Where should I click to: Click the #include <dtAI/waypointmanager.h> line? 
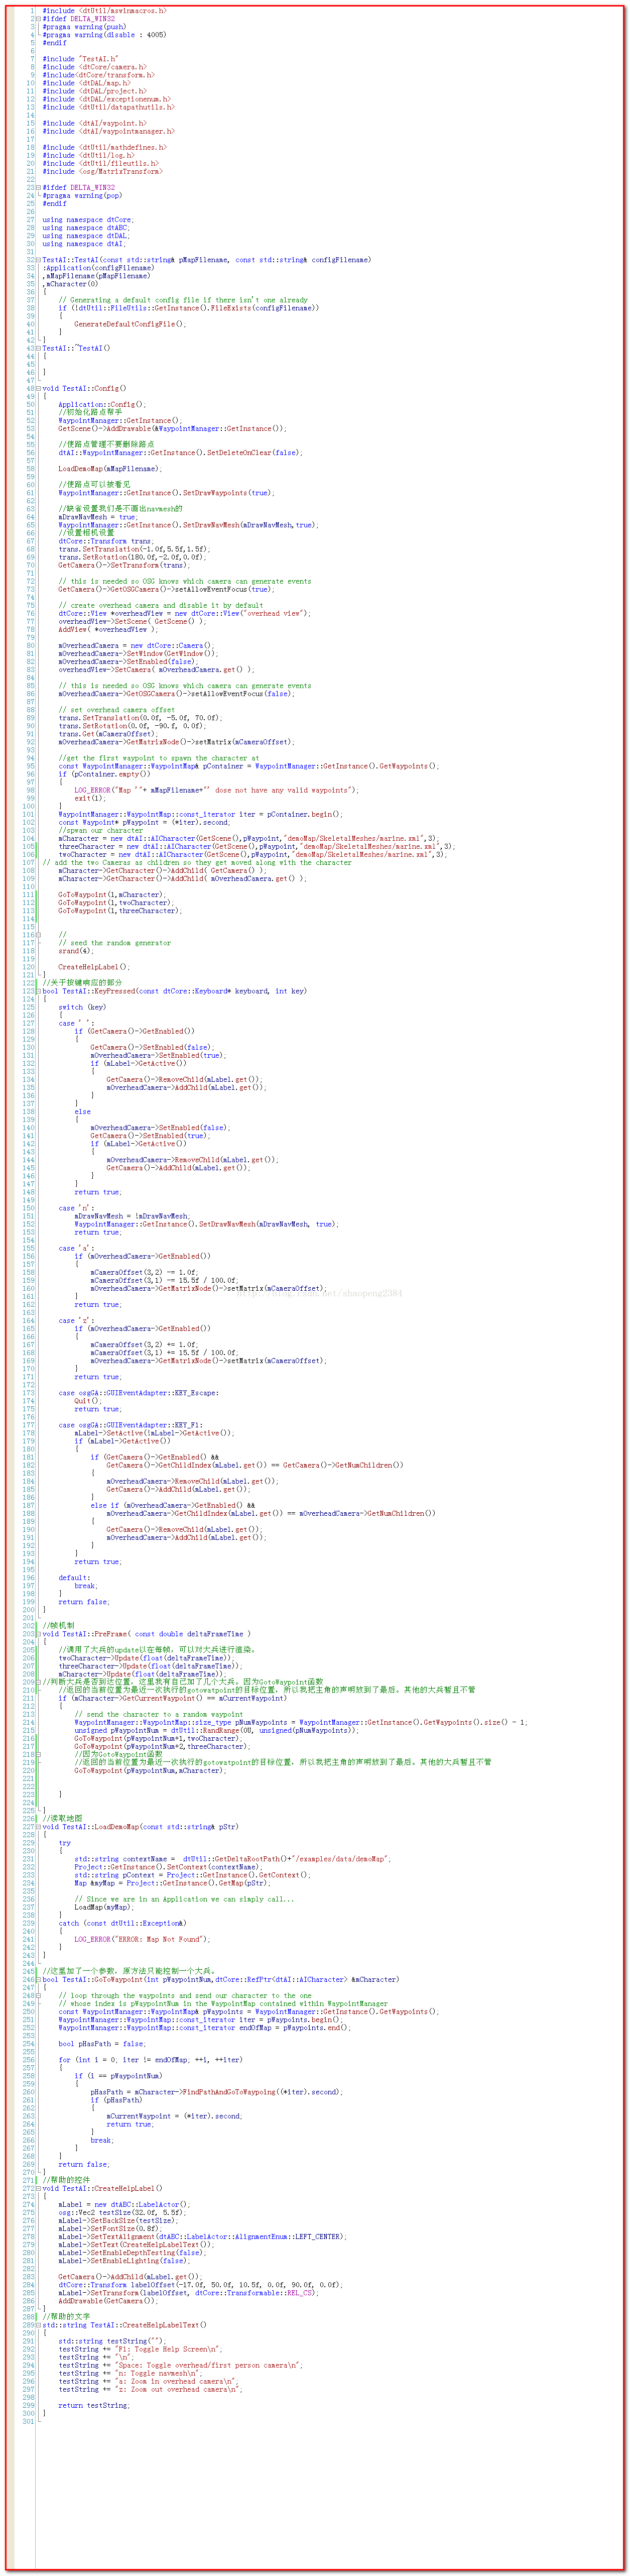click(x=108, y=131)
